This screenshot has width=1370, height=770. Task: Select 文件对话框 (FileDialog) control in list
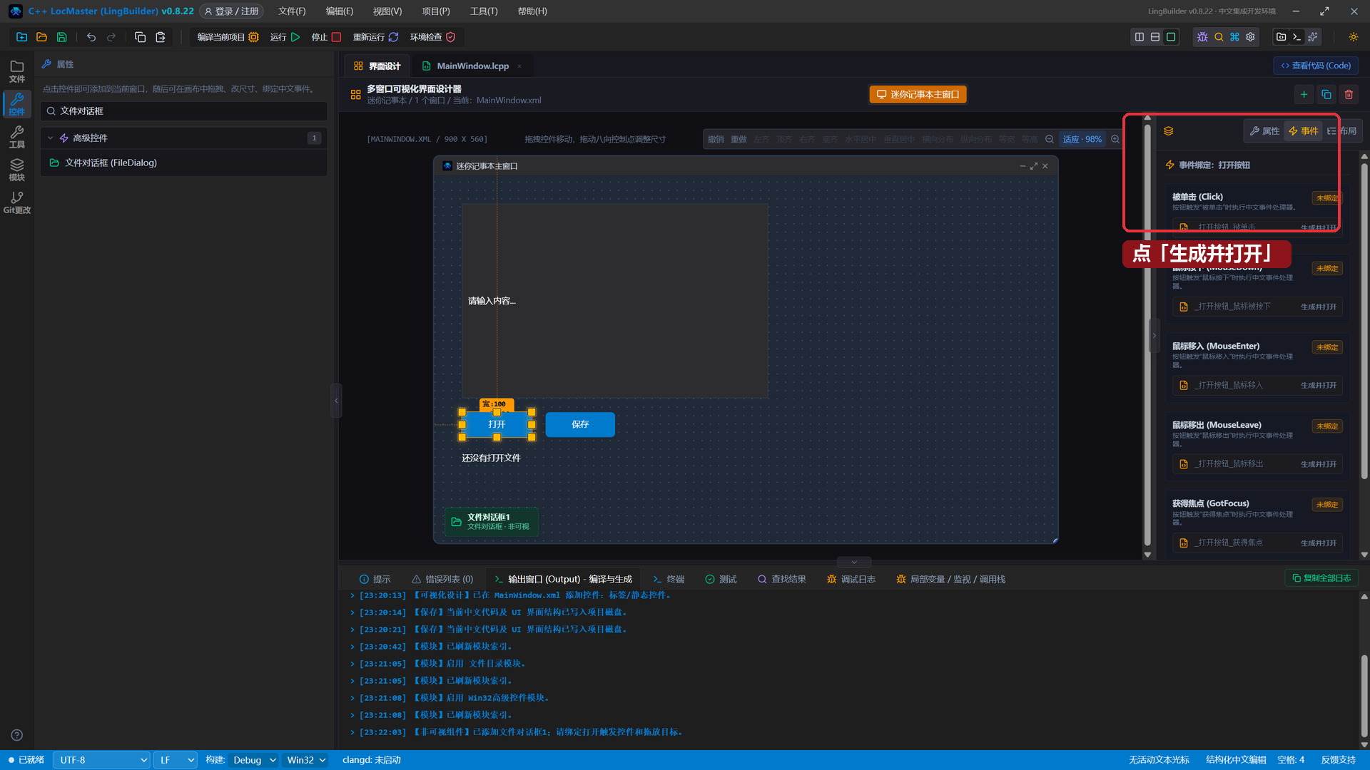183,163
